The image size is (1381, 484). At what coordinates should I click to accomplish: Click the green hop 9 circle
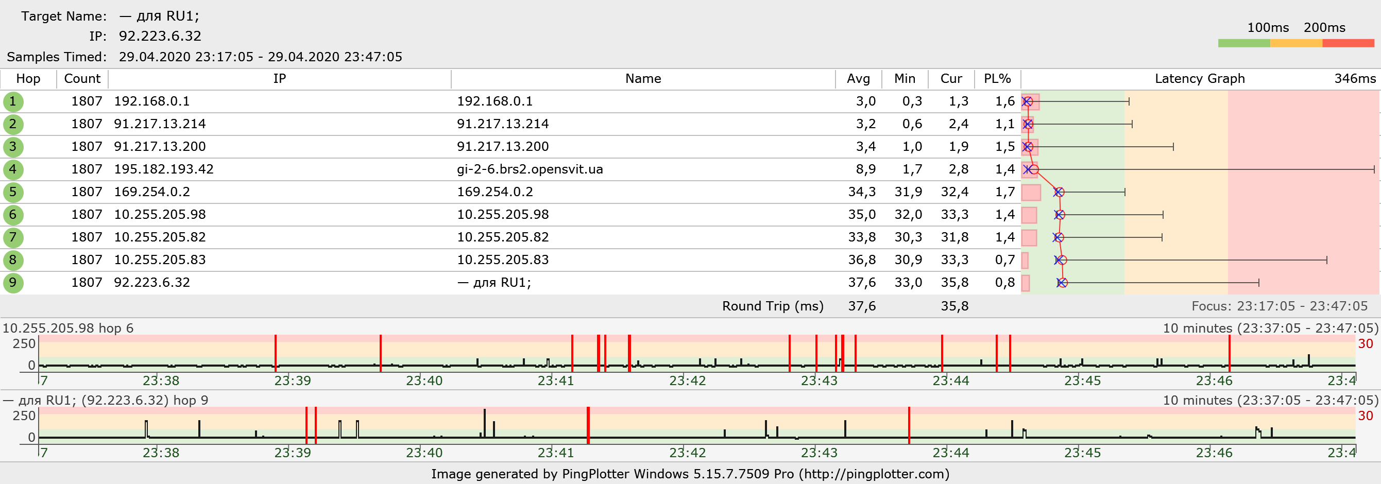pos(13,283)
